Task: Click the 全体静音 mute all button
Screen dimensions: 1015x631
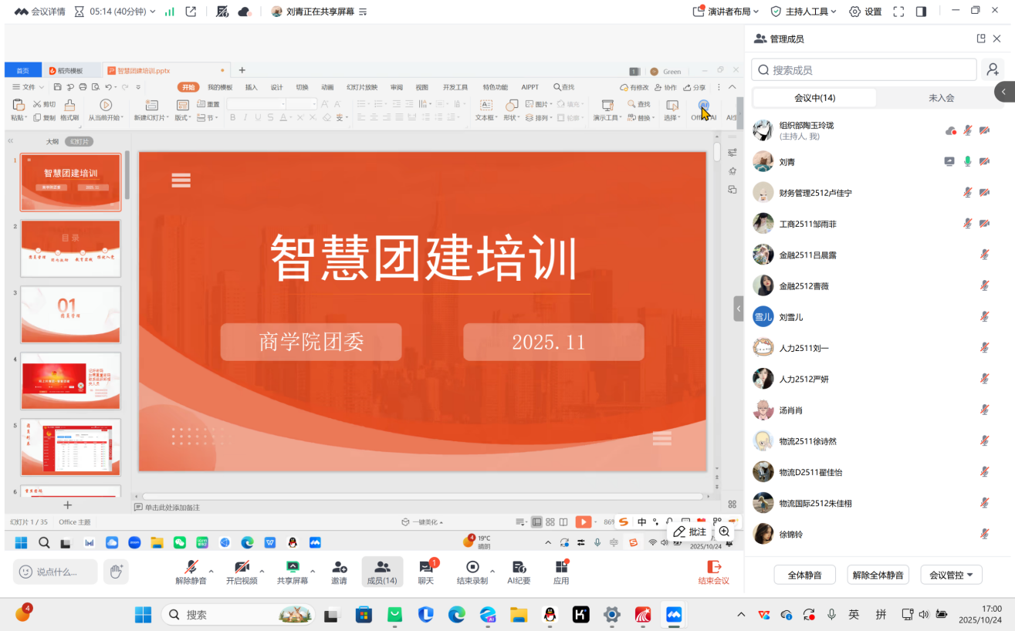Action: click(x=804, y=575)
